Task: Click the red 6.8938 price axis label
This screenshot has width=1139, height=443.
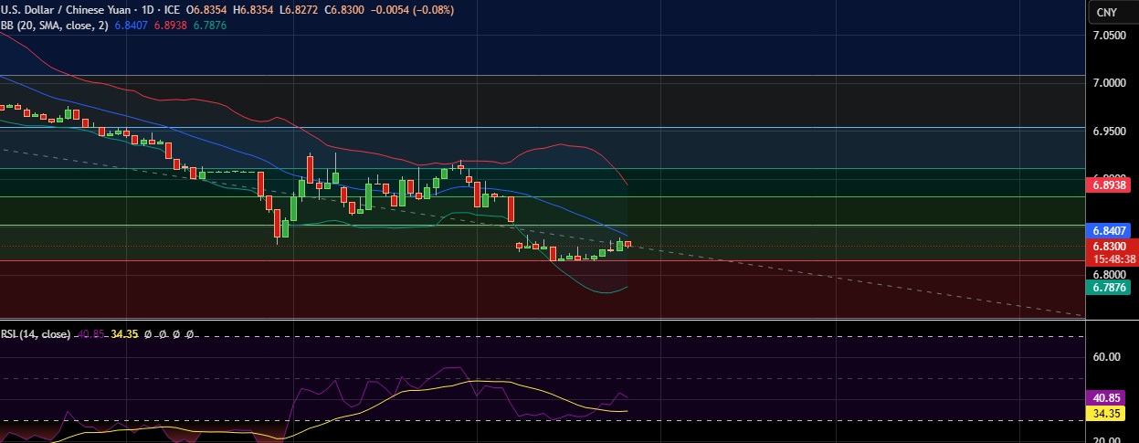Action: (1108, 185)
